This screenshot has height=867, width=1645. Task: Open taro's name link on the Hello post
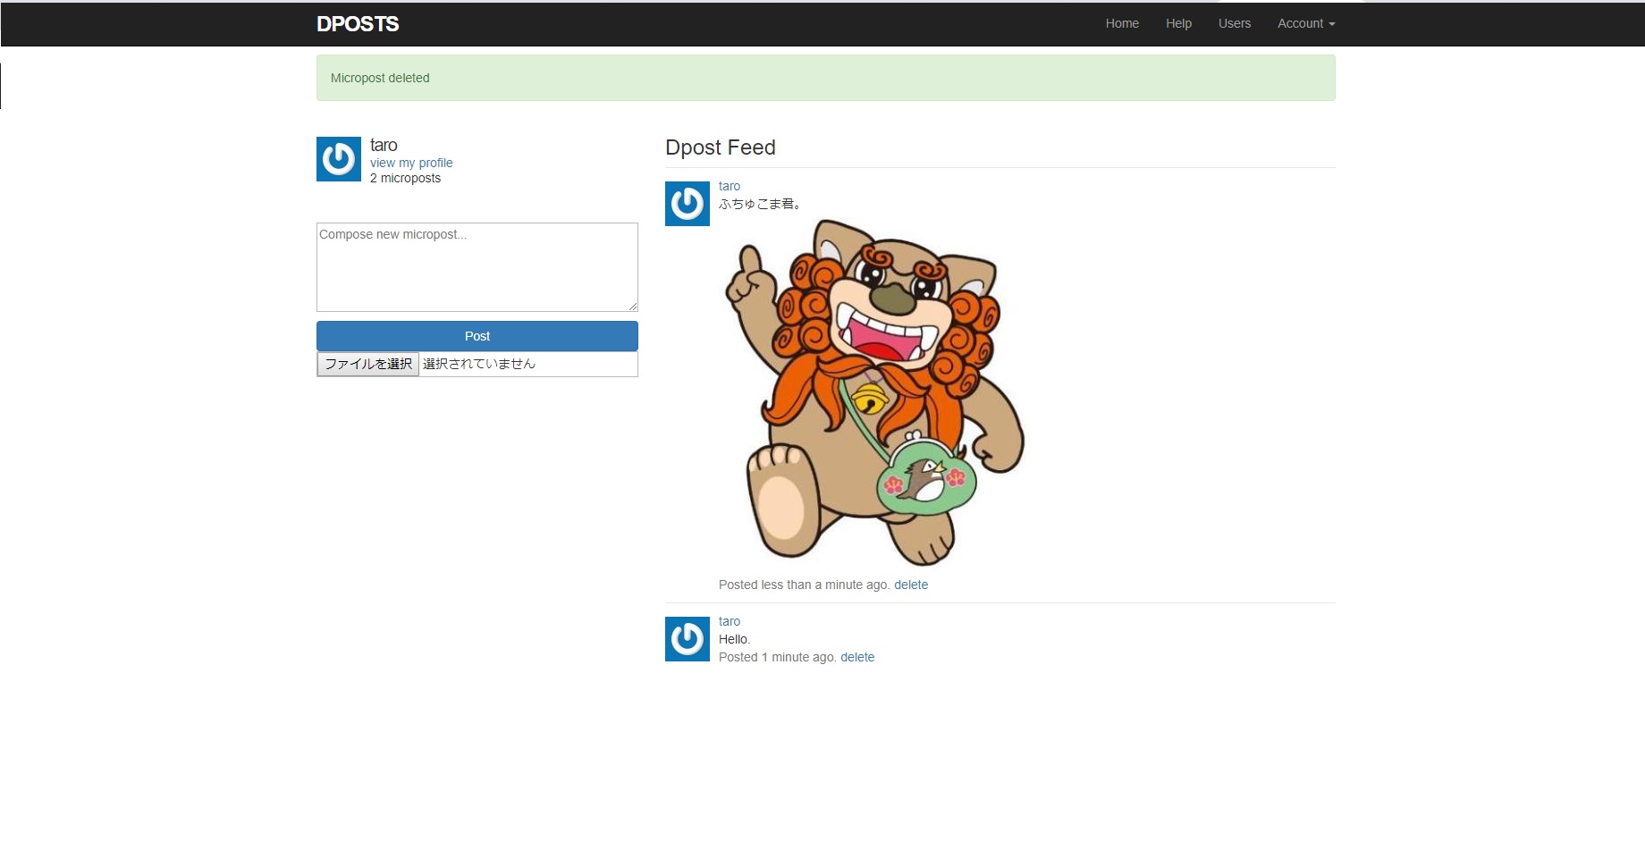(729, 621)
